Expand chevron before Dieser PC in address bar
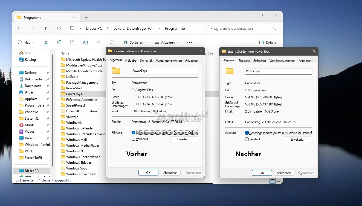362x206 pixels. pos(80,28)
